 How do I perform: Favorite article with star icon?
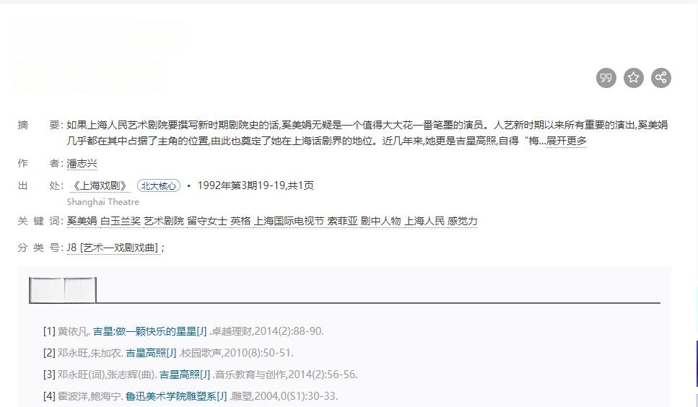[634, 78]
